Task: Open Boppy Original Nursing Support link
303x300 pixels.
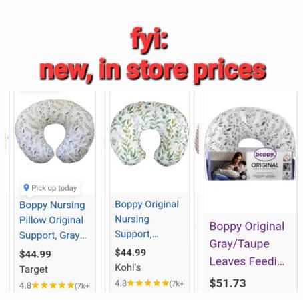Action: (x=147, y=219)
